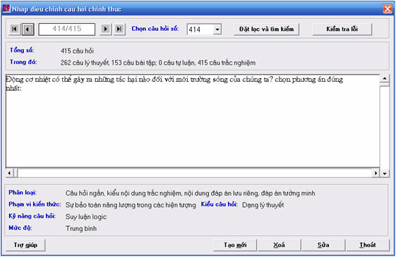This screenshot has width=396, height=257.
Task: Click the horizontal scrollbar track in the question box
Action: pyautogui.click(x=194, y=173)
